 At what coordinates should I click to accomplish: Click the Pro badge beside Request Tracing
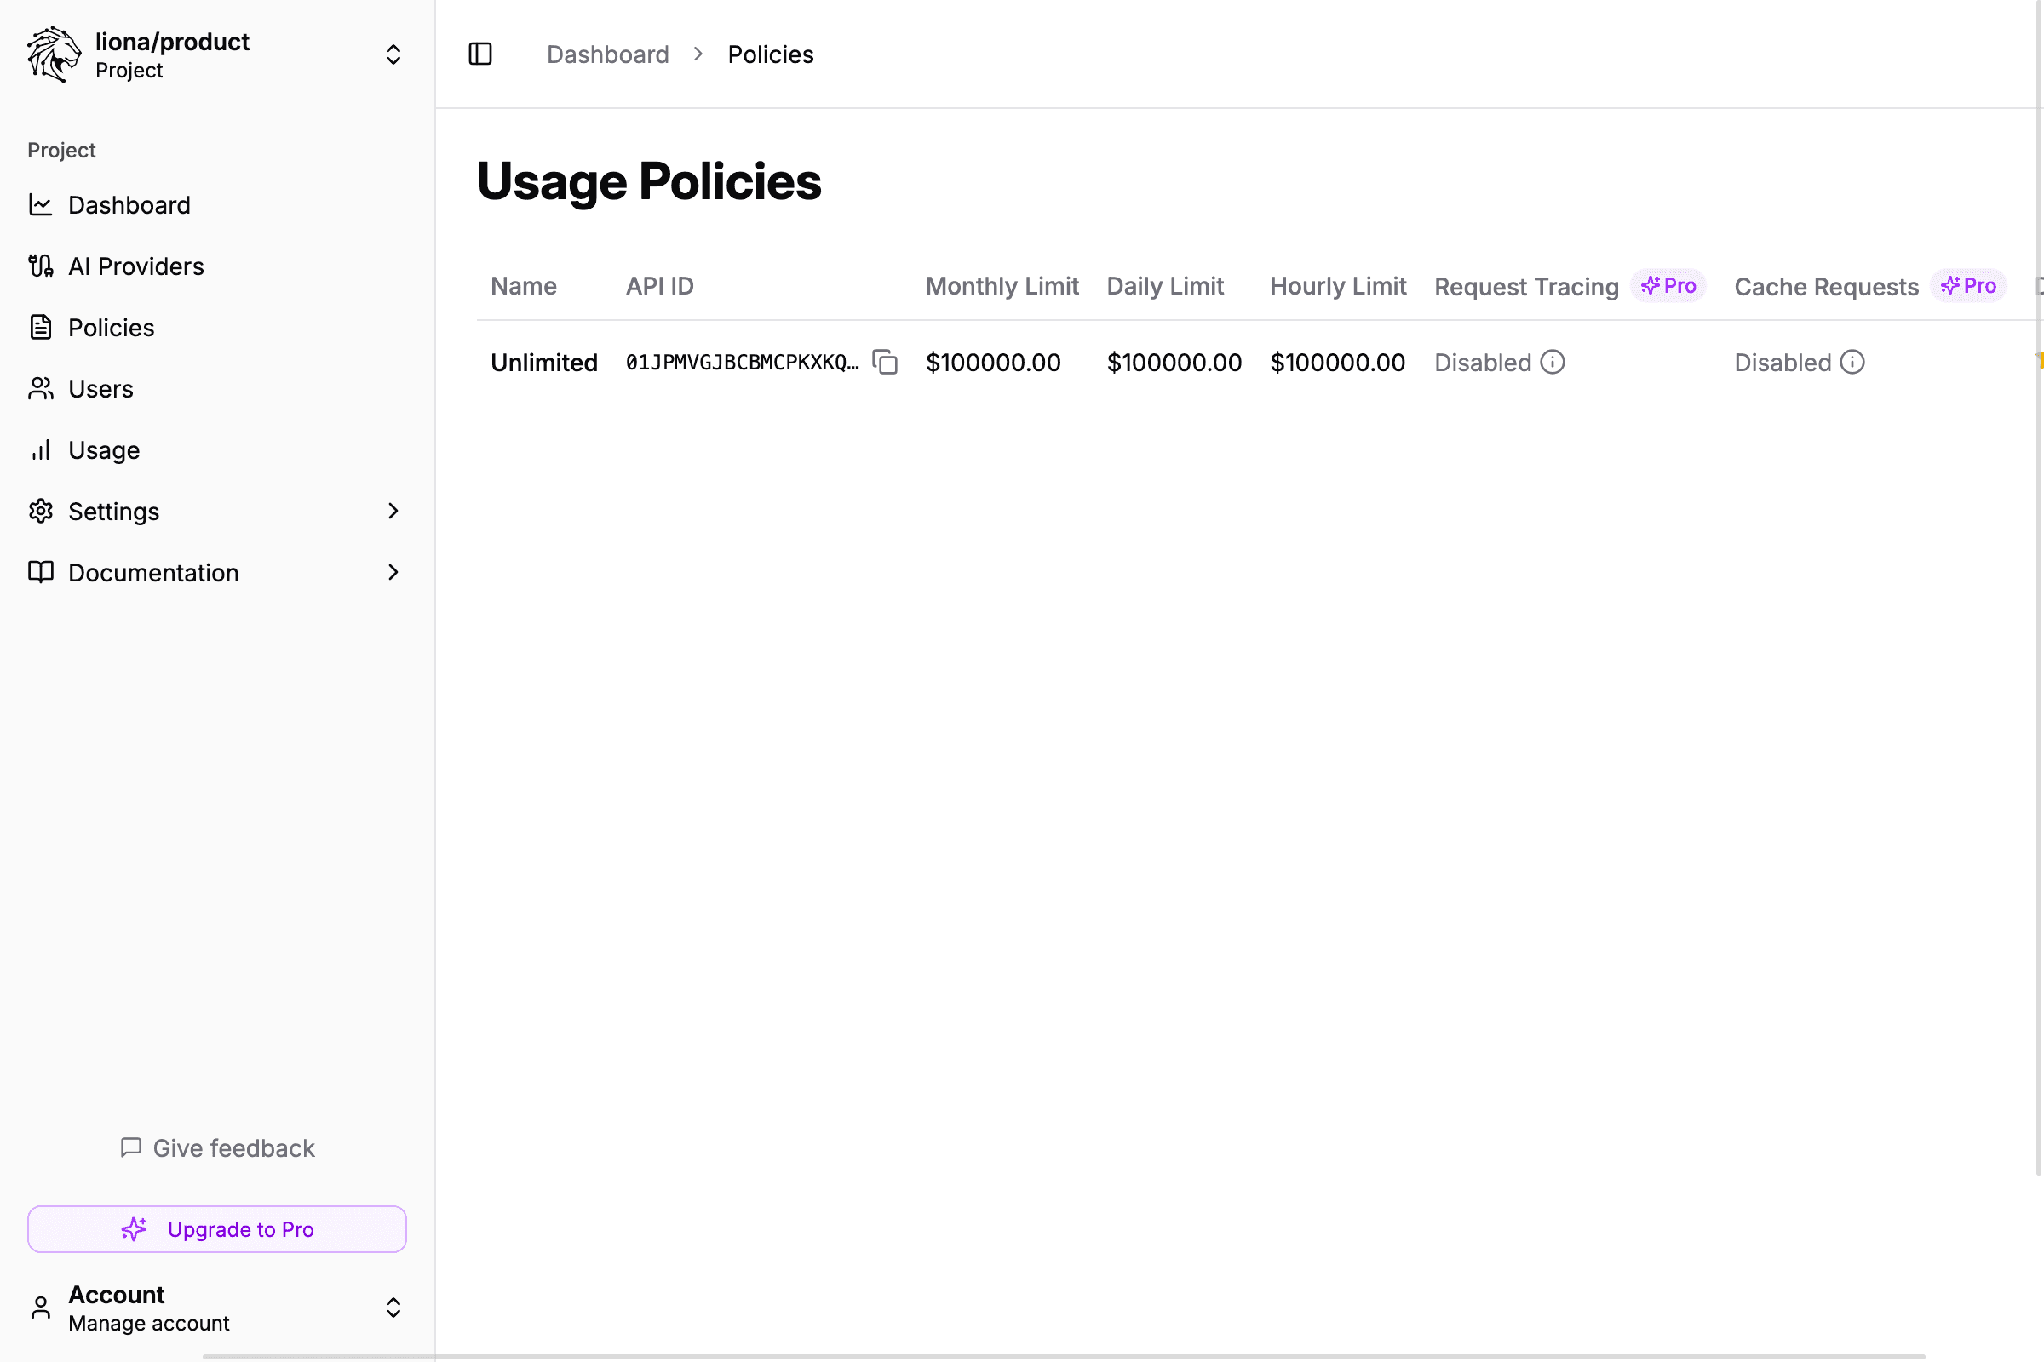click(x=1668, y=286)
